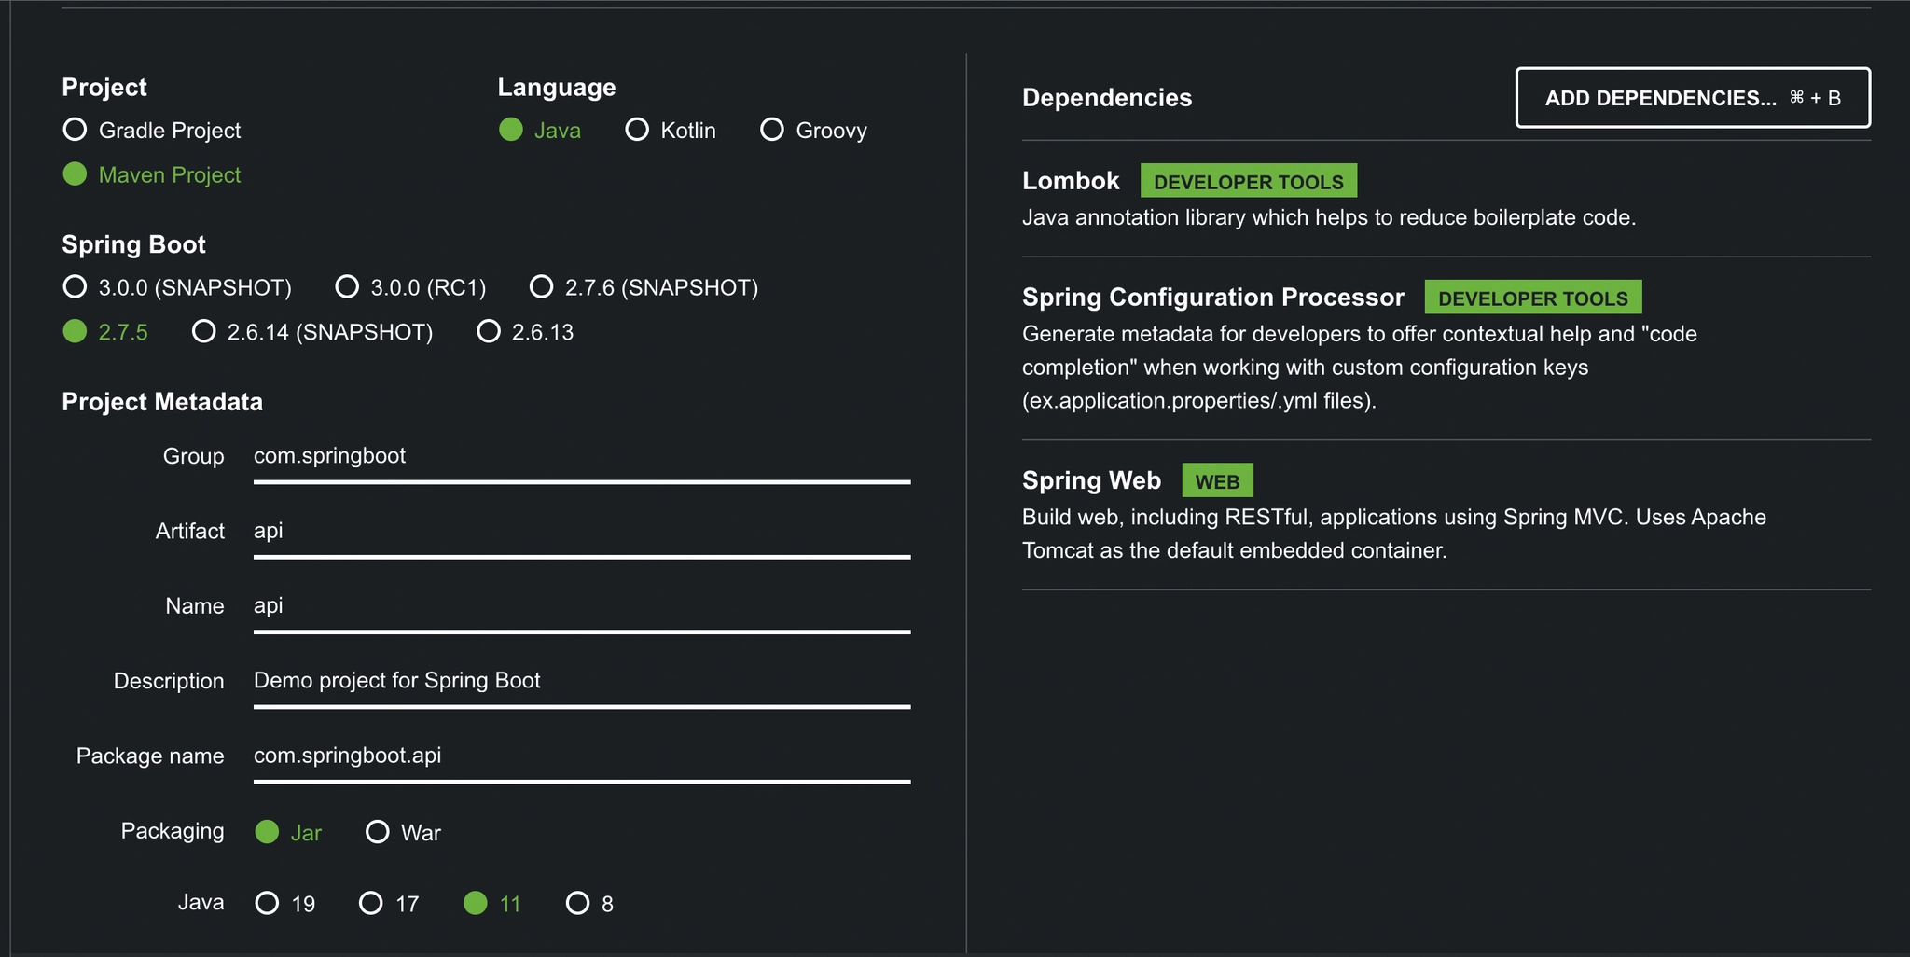This screenshot has width=1910, height=957.
Task: Focus the Artifact text field
Action: [580, 532]
